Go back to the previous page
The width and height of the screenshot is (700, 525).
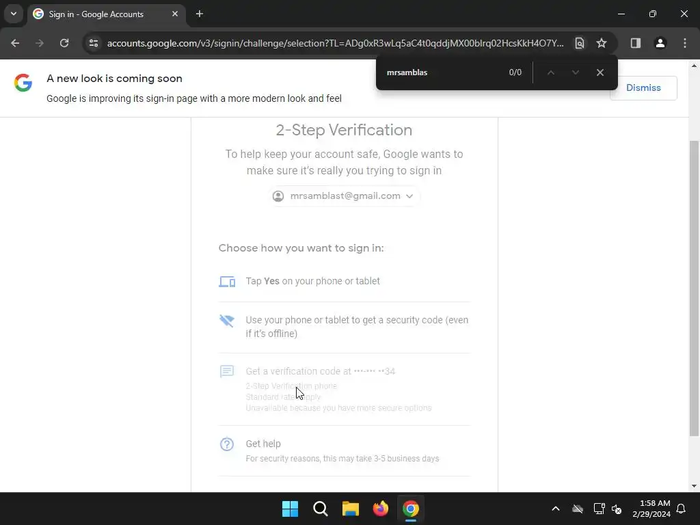[x=15, y=43]
